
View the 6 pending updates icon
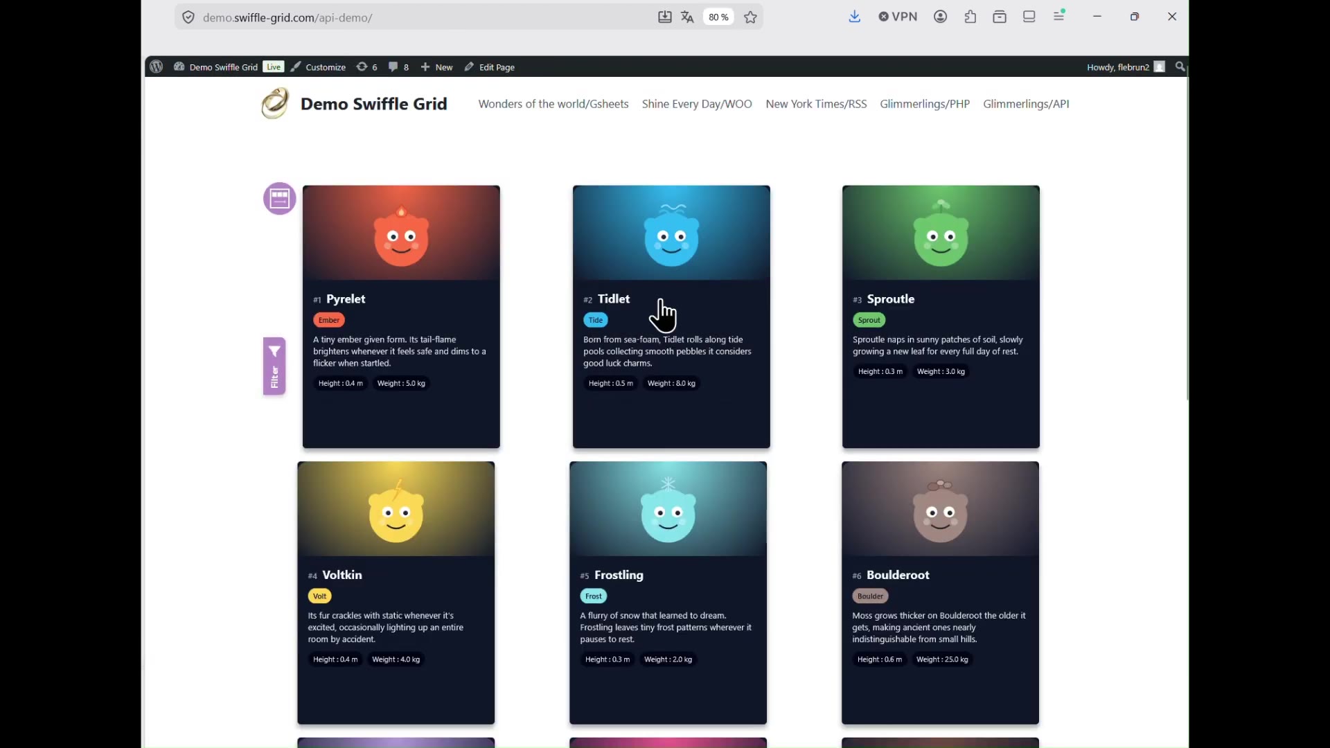coord(367,67)
